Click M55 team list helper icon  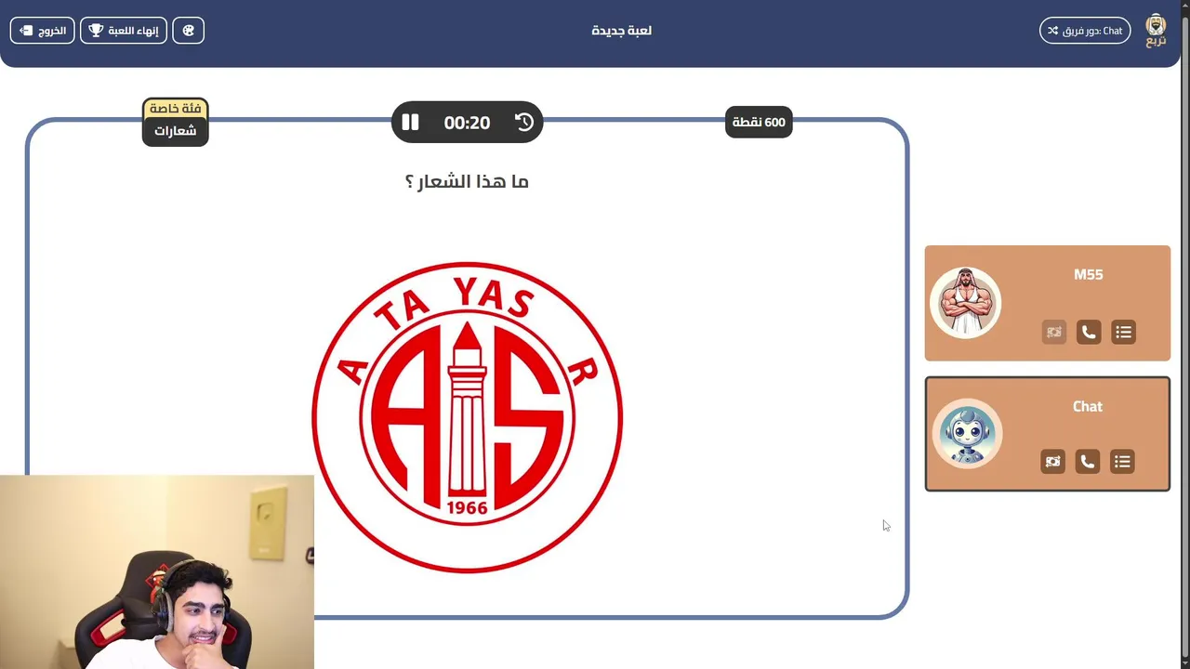[x=1124, y=332]
